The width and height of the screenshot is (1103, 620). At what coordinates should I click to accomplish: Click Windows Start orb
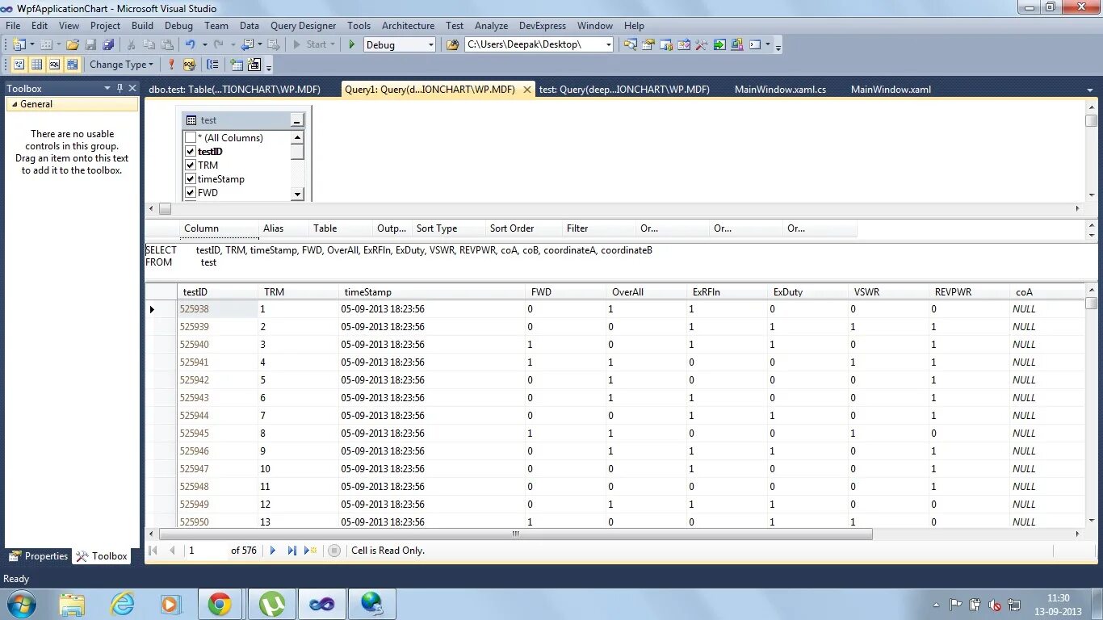(20, 604)
